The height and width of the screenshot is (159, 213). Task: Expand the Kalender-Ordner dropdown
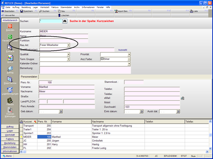tap(129, 64)
